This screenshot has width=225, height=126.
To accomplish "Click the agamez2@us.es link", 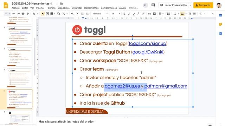I will click(x=122, y=86).
